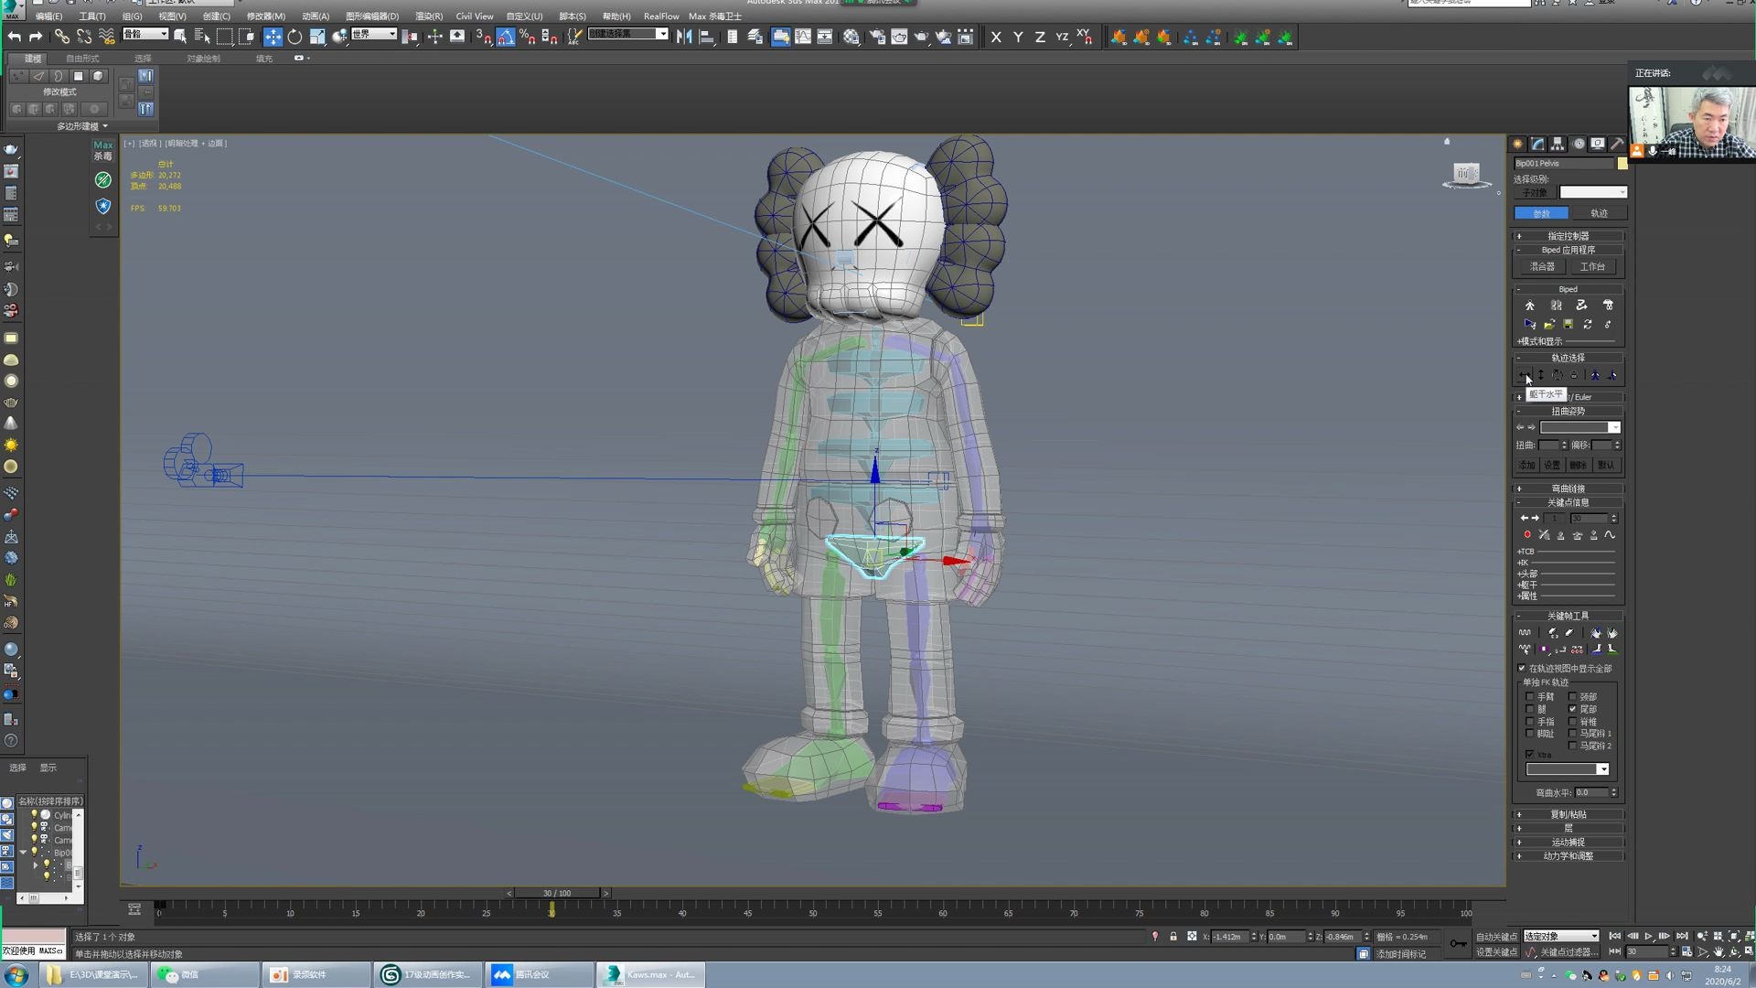The height and width of the screenshot is (988, 1756).
Task: Open the 修改器(M) menu
Action: pyautogui.click(x=265, y=16)
